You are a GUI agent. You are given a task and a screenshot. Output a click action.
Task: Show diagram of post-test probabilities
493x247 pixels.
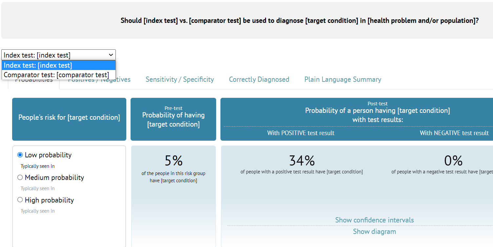(x=374, y=231)
